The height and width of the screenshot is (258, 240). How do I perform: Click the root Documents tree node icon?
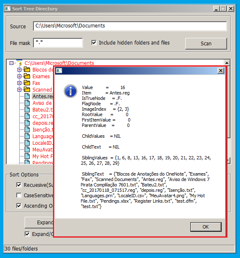(19, 63)
